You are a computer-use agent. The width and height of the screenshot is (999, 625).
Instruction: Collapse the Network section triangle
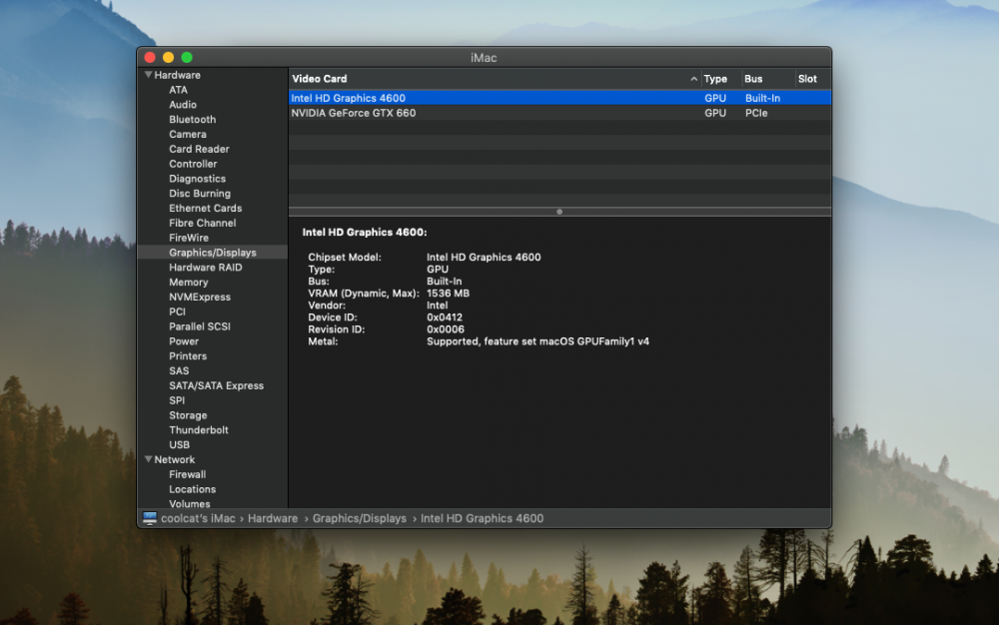[148, 459]
